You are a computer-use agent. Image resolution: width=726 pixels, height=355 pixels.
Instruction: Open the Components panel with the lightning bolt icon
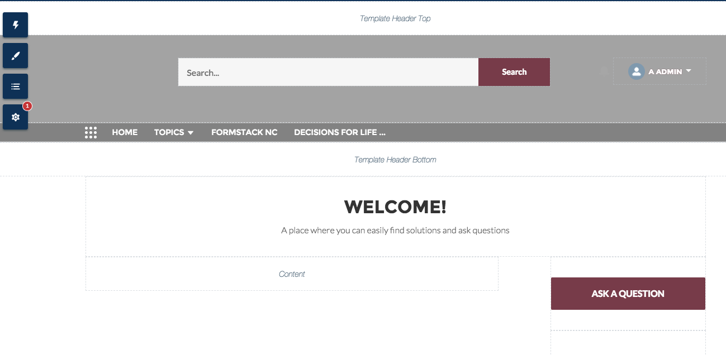(x=15, y=25)
